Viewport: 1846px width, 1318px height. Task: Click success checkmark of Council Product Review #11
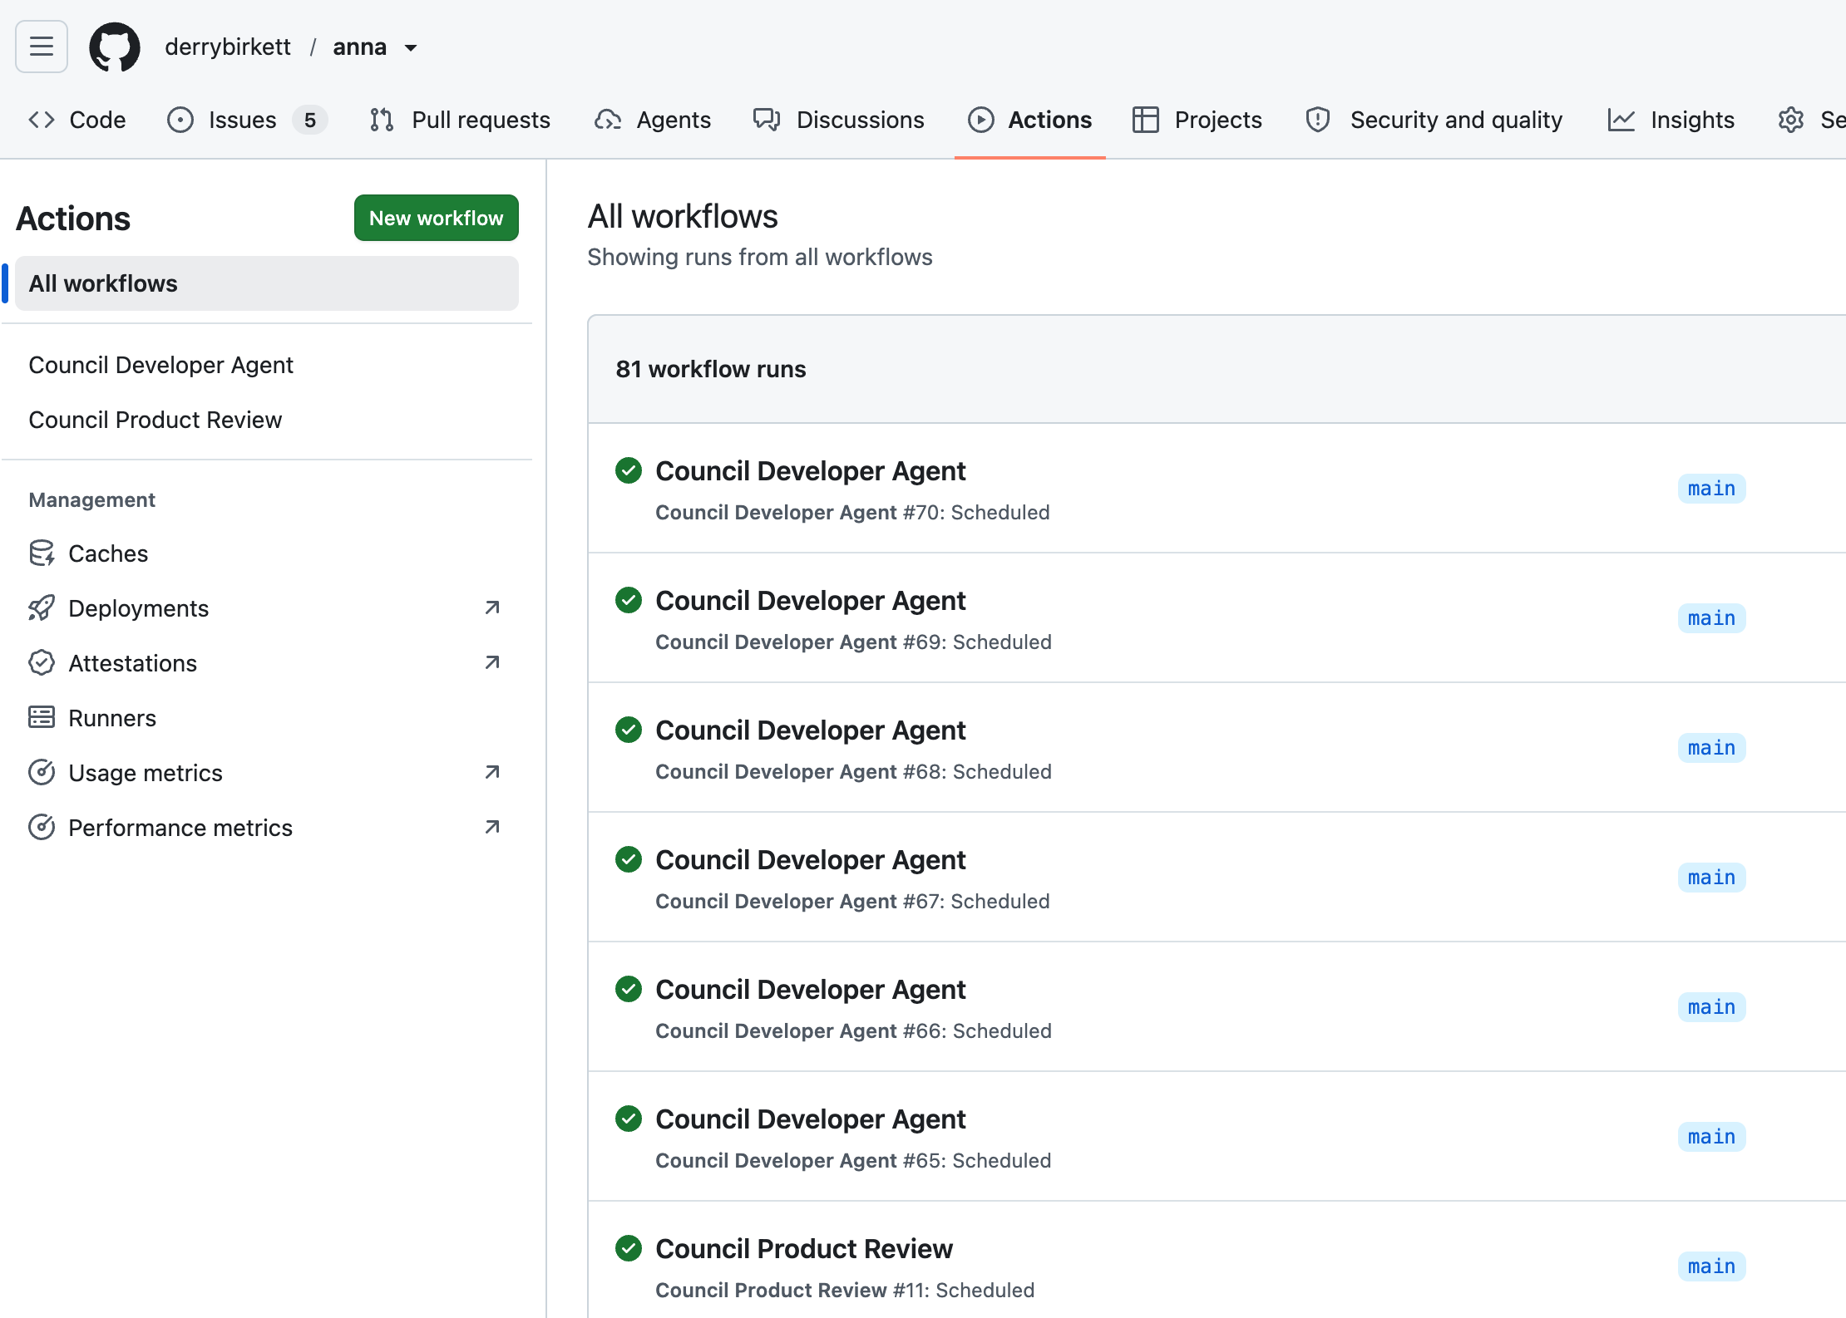[629, 1248]
